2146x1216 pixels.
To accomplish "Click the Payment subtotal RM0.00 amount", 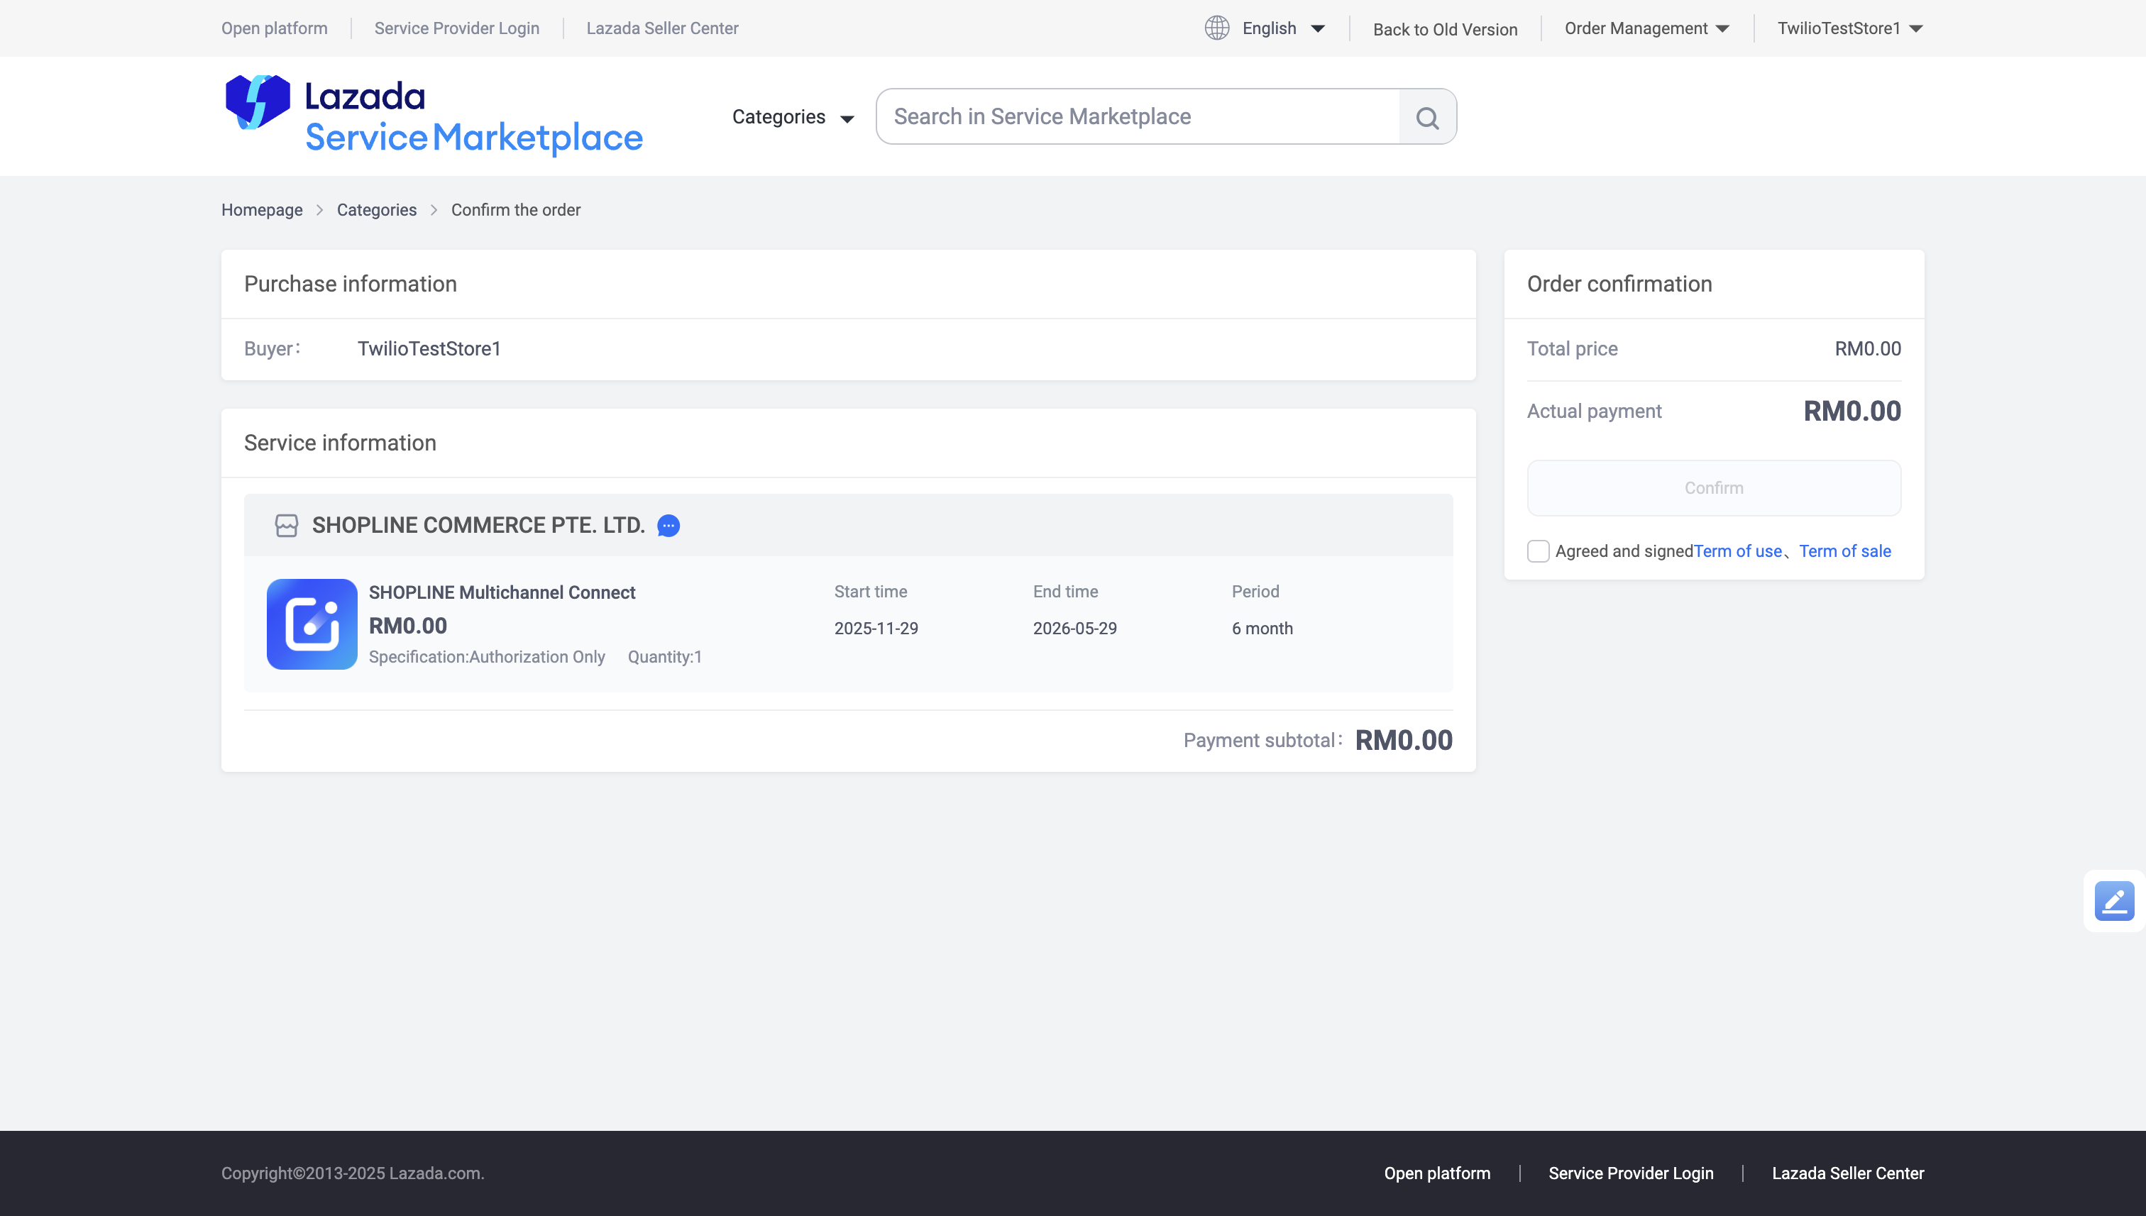I will [x=1404, y=740].
